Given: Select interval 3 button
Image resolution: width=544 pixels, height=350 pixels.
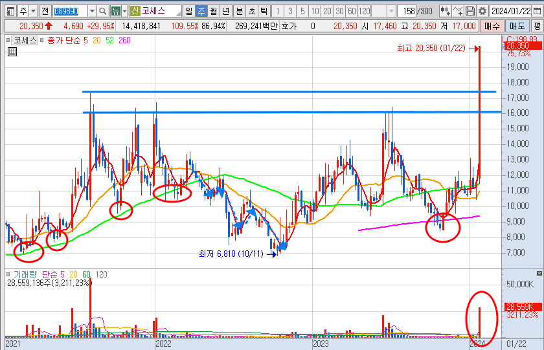Looking at the screenshot, I should (290, 12).
